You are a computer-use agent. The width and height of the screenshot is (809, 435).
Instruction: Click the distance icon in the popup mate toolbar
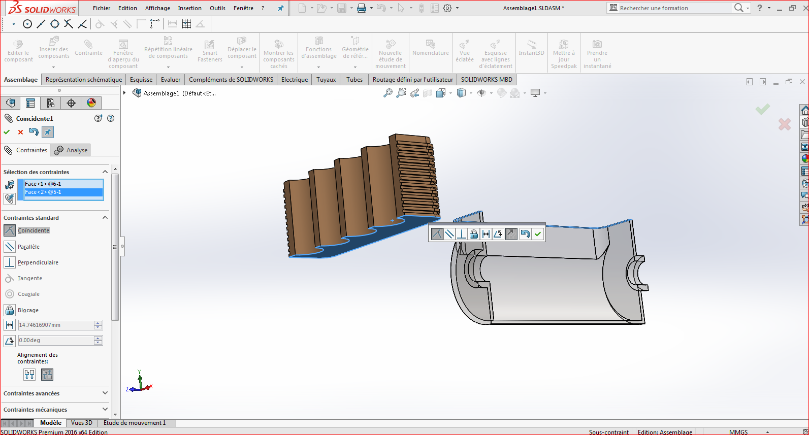pyautogui.click(x=486, y=233)
